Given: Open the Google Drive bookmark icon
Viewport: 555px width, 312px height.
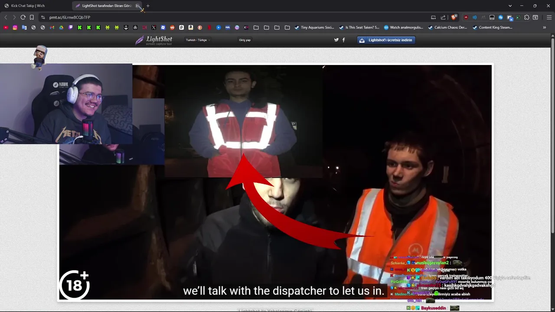Looking at the screenshot, I should coord(61,27).
